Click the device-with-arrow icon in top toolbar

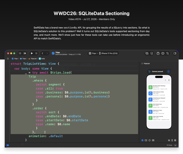point(152,53)
